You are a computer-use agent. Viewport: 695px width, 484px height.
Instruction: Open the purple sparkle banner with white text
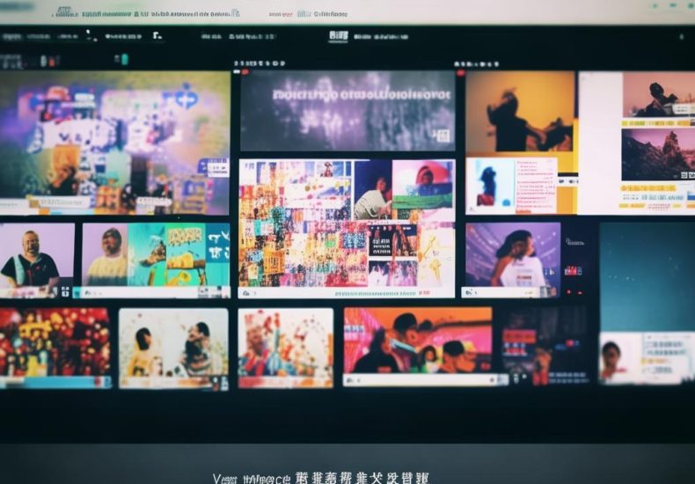[x=347, y=111]
